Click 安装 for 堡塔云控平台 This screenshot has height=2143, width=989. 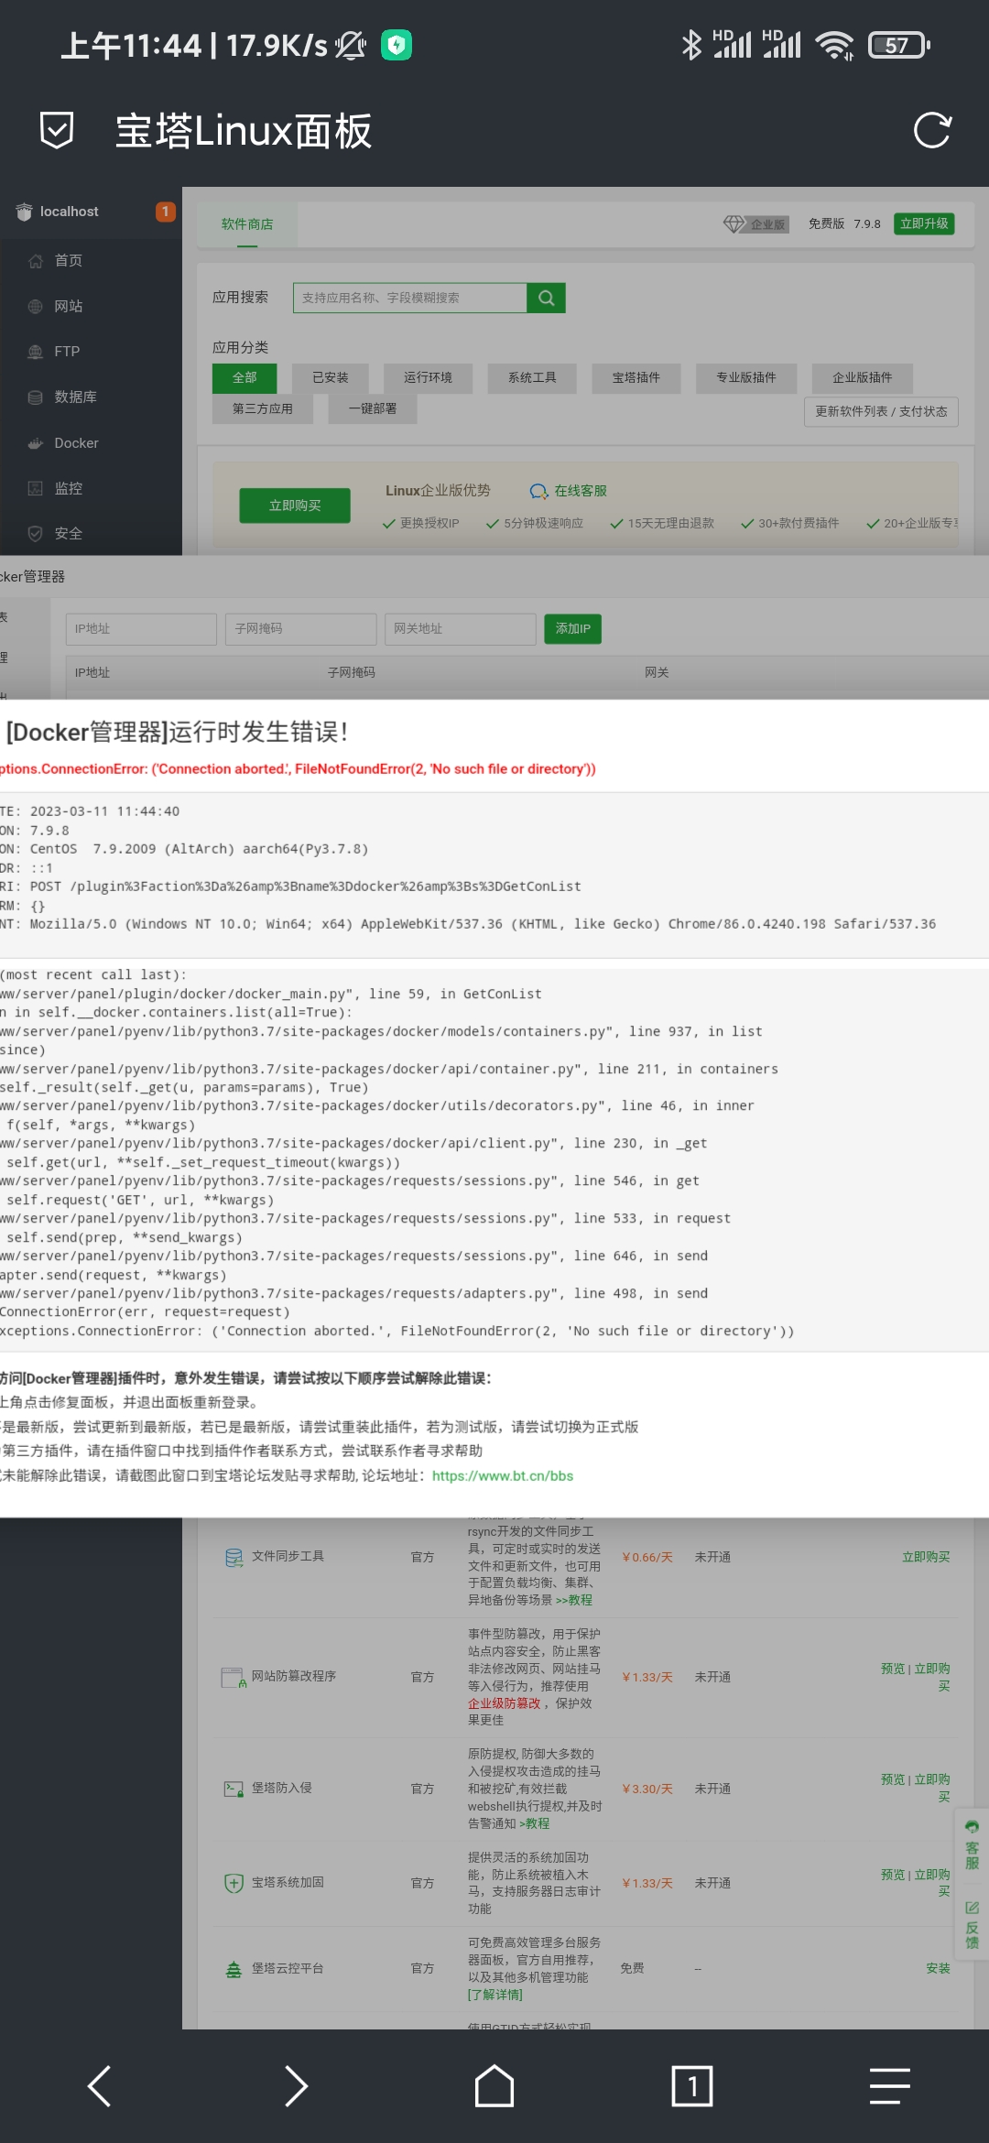pyautogui.click(x=939, y=1968)
